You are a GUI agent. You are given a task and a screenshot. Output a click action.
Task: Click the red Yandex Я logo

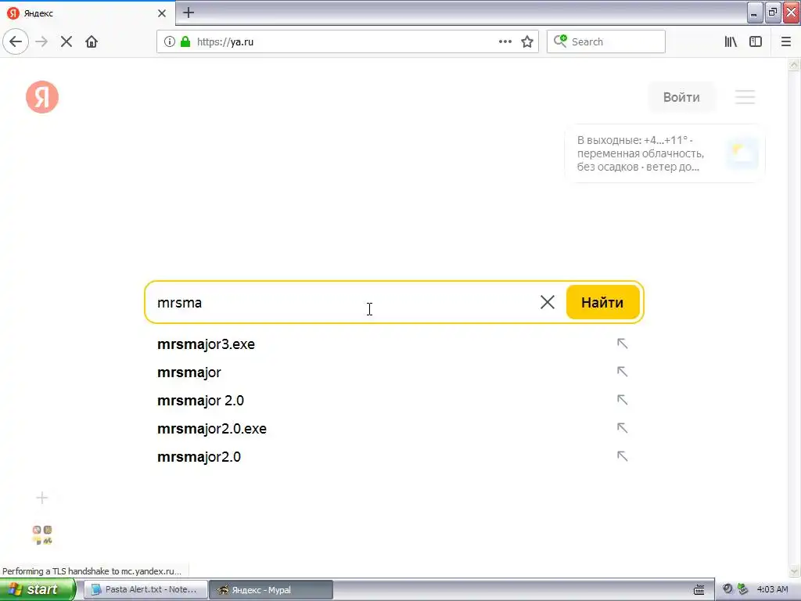42,97
